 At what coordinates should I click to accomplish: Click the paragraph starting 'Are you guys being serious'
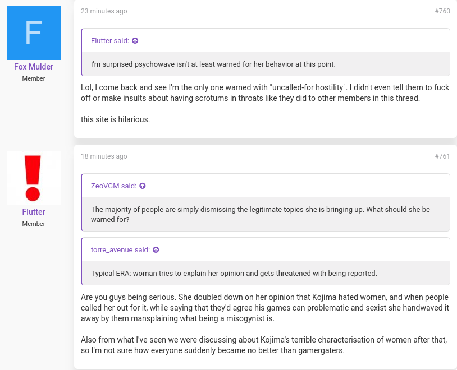click(x=265, y=308)
